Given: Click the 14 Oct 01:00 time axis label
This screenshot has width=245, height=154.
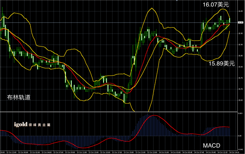Looking at the screenshot, I should point(163,152).
